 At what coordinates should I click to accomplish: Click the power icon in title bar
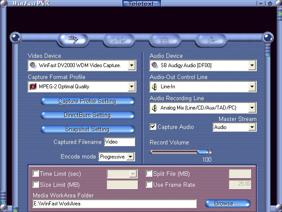270,4
